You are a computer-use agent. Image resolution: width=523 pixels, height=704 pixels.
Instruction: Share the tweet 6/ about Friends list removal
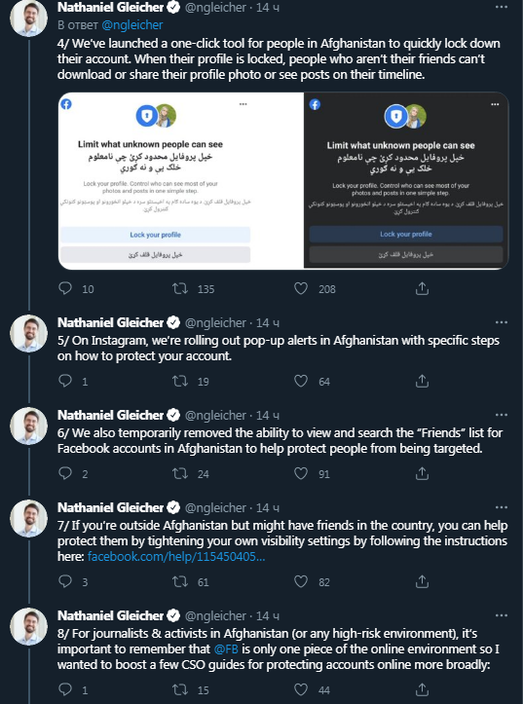click(422, 473)
